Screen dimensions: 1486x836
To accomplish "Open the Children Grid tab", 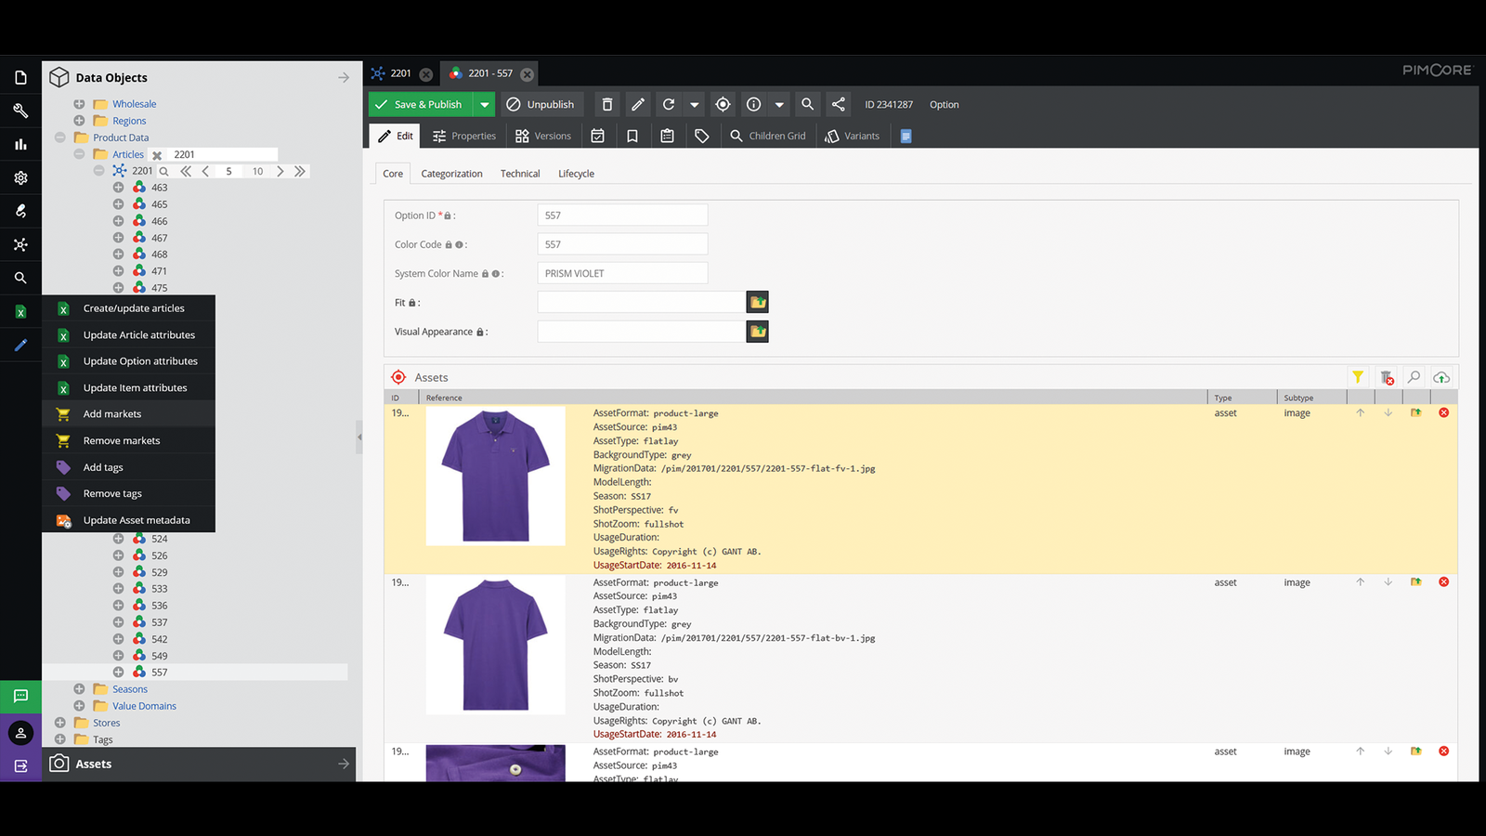I will [x=768, y=136].
